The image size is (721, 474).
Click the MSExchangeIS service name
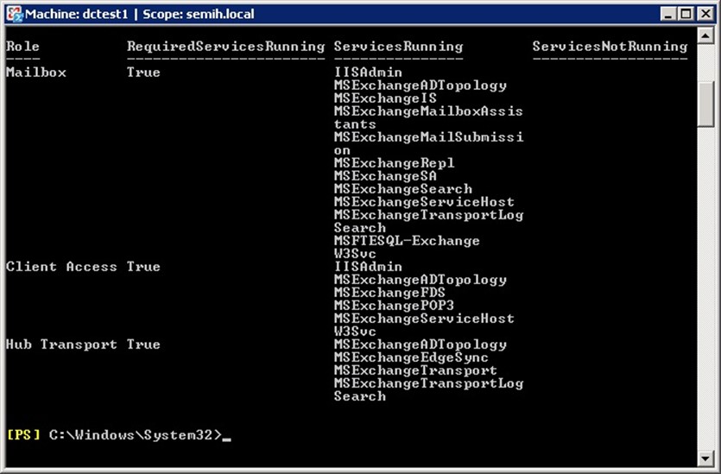pos(385,98)
